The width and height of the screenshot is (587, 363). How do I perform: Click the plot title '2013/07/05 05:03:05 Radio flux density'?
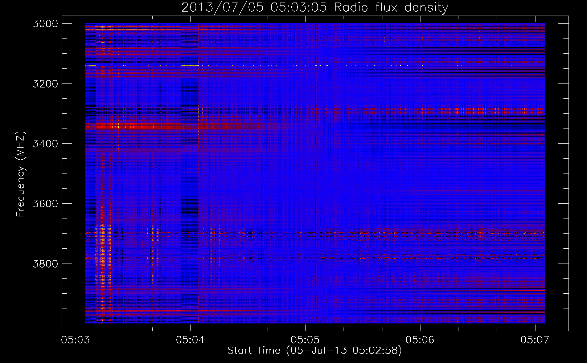pos(315,8)
